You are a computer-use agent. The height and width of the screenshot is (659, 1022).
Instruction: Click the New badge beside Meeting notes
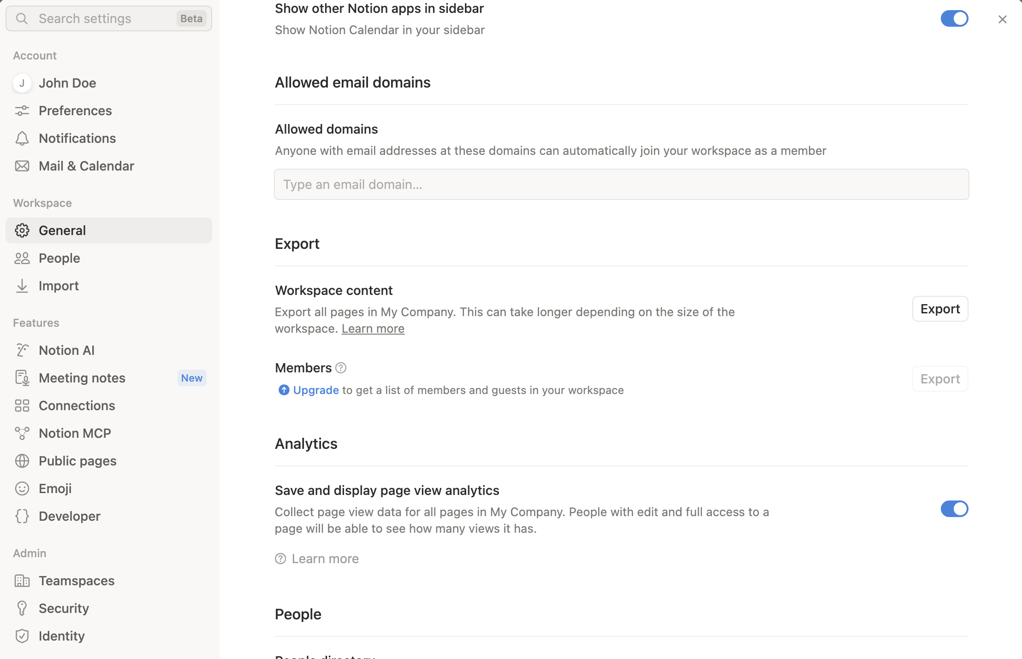pos(192,378)
